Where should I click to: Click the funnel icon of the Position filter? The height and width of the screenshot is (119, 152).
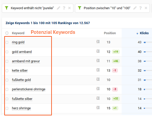click(x=80, y=8)
